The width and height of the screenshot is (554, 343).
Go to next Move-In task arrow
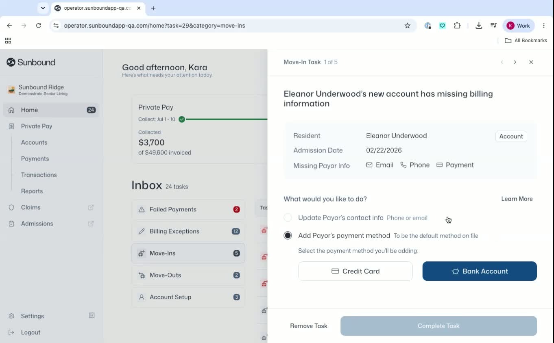tap(515, 62)
